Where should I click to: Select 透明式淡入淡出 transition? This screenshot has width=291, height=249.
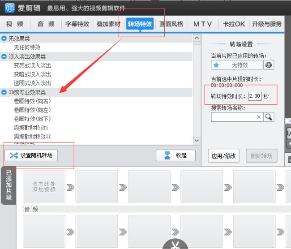(x=33, y=83)
